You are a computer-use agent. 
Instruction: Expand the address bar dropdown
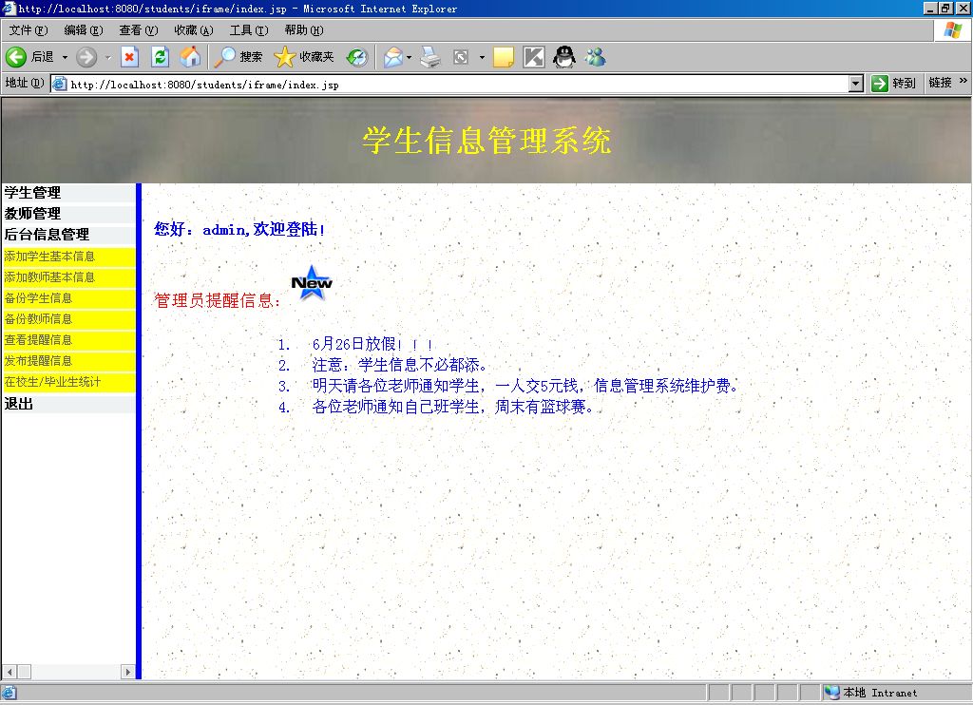856,84
